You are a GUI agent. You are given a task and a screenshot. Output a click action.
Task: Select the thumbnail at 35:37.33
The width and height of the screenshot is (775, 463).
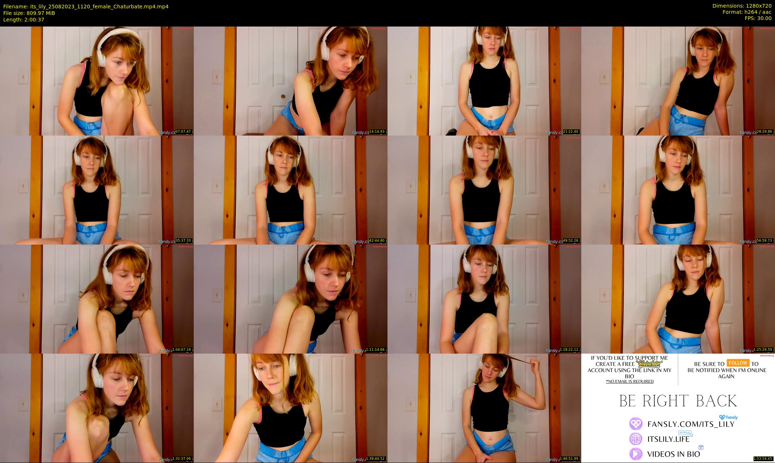(x=97, y=190)
